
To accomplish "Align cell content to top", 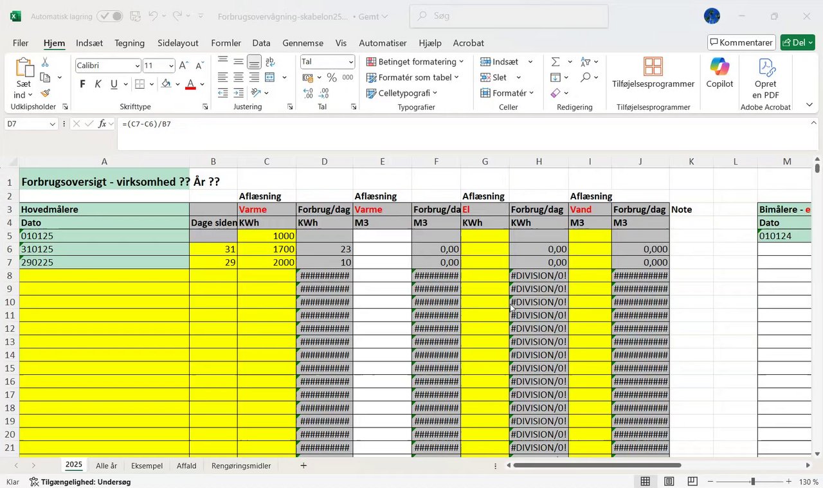I will tap(222, 62).
